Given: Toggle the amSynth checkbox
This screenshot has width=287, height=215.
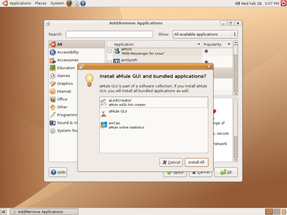Looking at the screenshot, I should pos(110,61).
